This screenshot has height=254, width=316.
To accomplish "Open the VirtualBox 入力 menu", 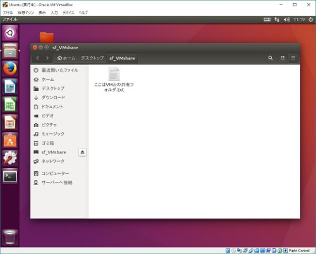I will [54, 13].
